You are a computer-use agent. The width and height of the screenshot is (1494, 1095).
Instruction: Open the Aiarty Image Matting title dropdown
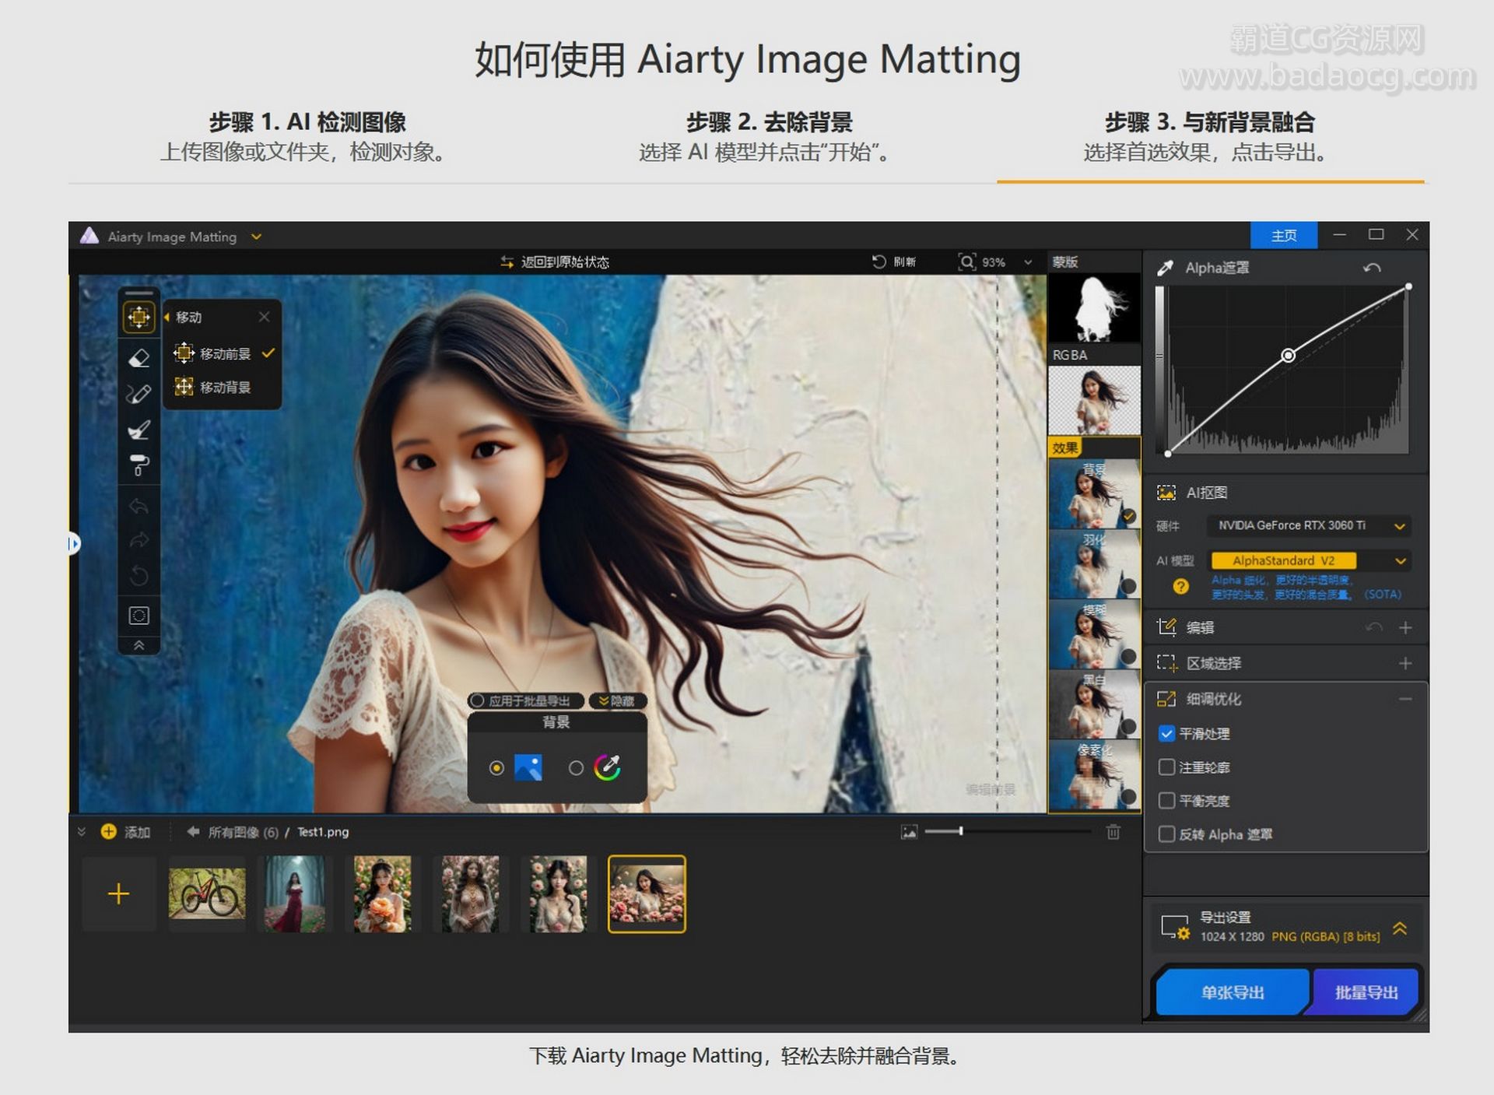tap(256, 237)
